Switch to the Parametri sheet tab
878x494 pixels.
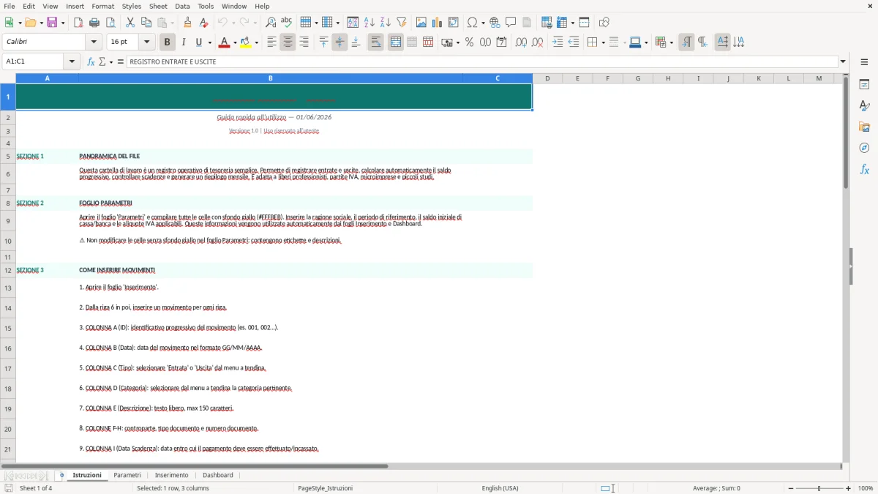[127, 475]
